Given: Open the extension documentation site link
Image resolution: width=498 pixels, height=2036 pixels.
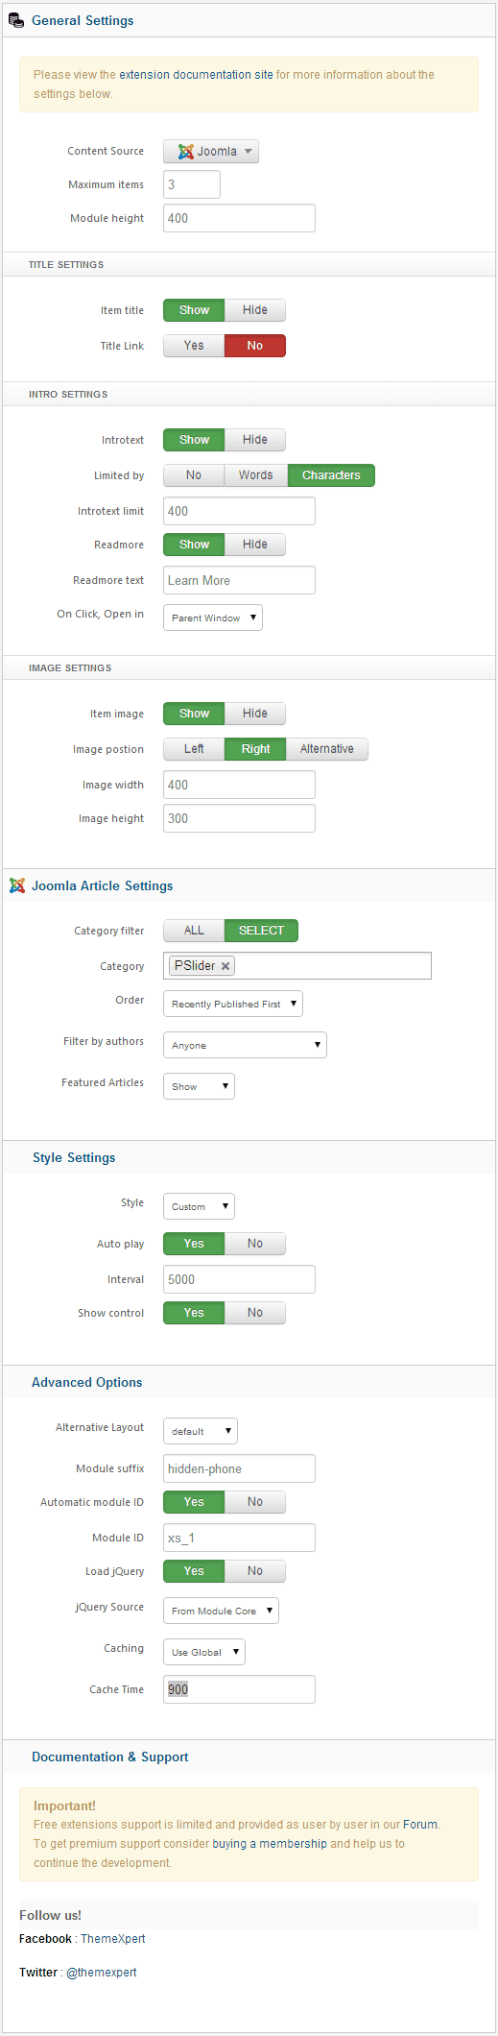Looking at the screenshot, I should (x=196, y=75).
